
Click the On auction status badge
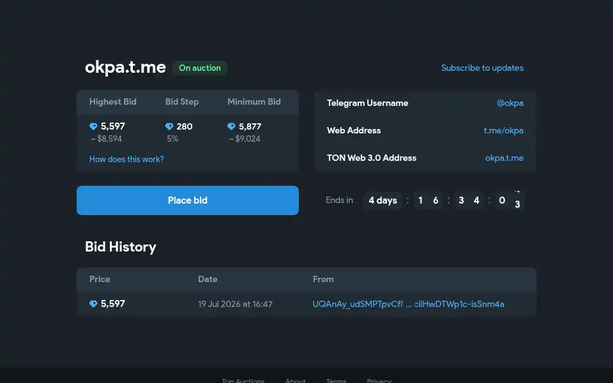pyautogui.click(x=200, y=68)
